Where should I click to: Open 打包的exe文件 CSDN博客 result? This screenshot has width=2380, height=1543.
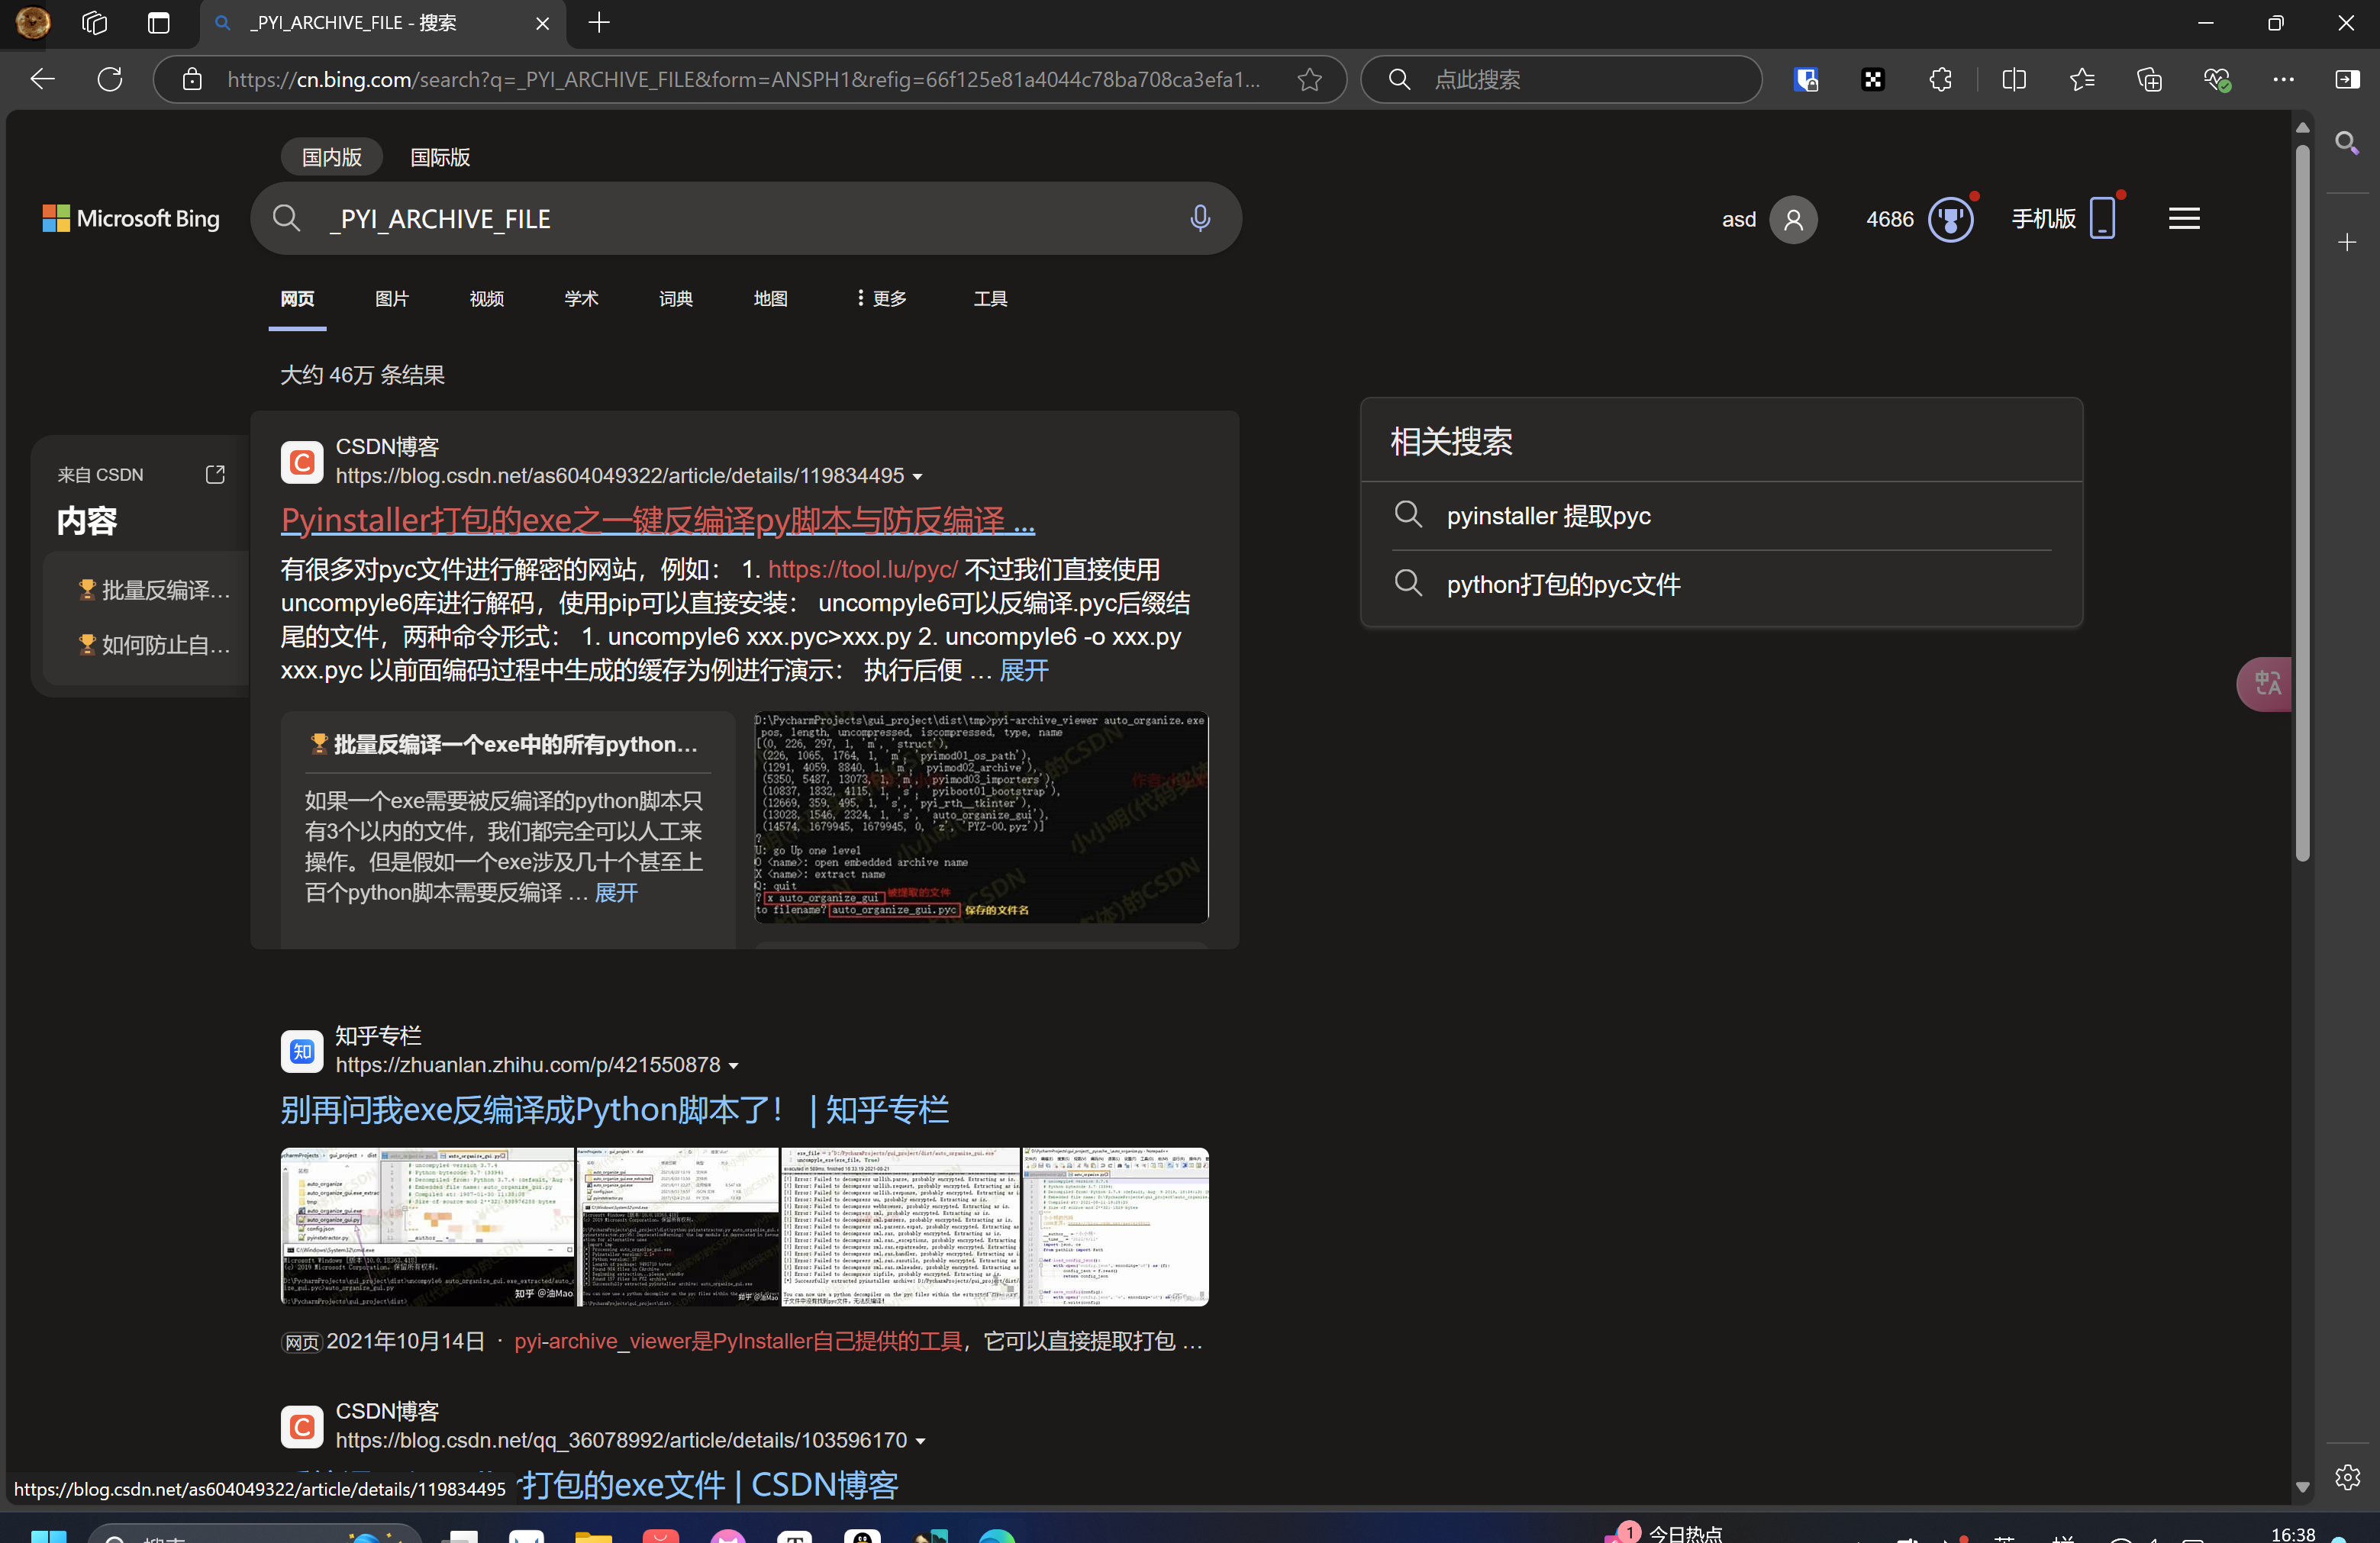pos(709,1485)
